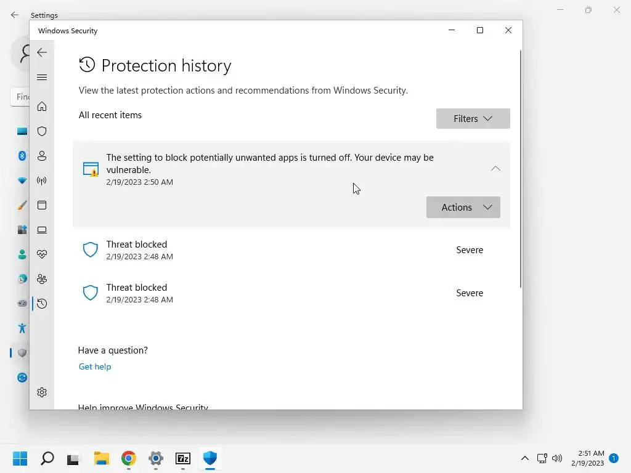Open Device performance & health heart icon

42,254
